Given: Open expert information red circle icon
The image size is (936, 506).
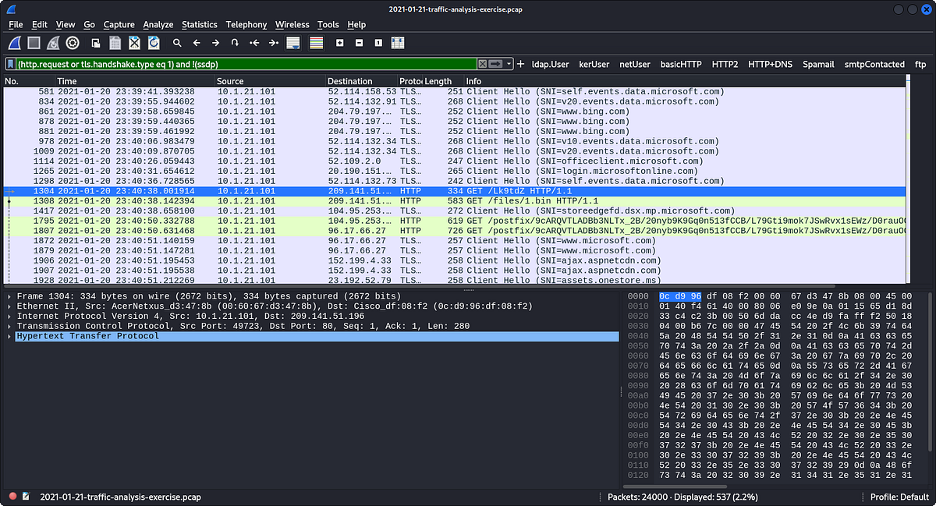Looking at the screenshot, I should (12, 497).
